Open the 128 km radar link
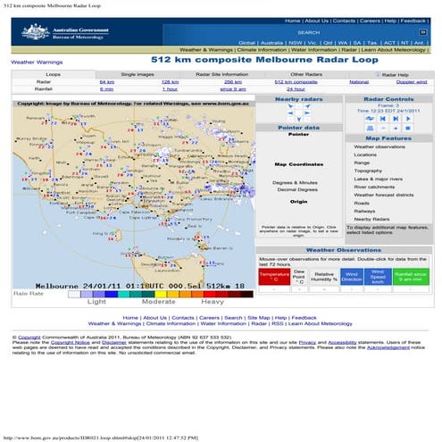This screenshot has width=442, height=442. tap(170, 82)
